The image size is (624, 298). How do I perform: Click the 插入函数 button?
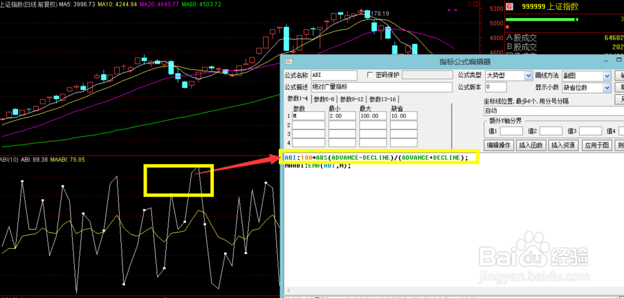click(x=531, y=146)
